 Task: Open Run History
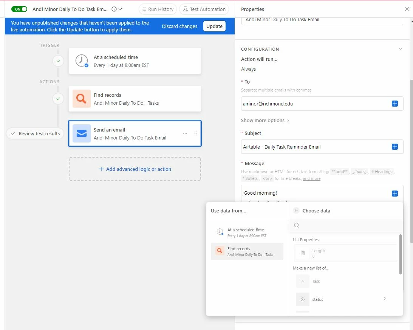click(x=158, y=9)
